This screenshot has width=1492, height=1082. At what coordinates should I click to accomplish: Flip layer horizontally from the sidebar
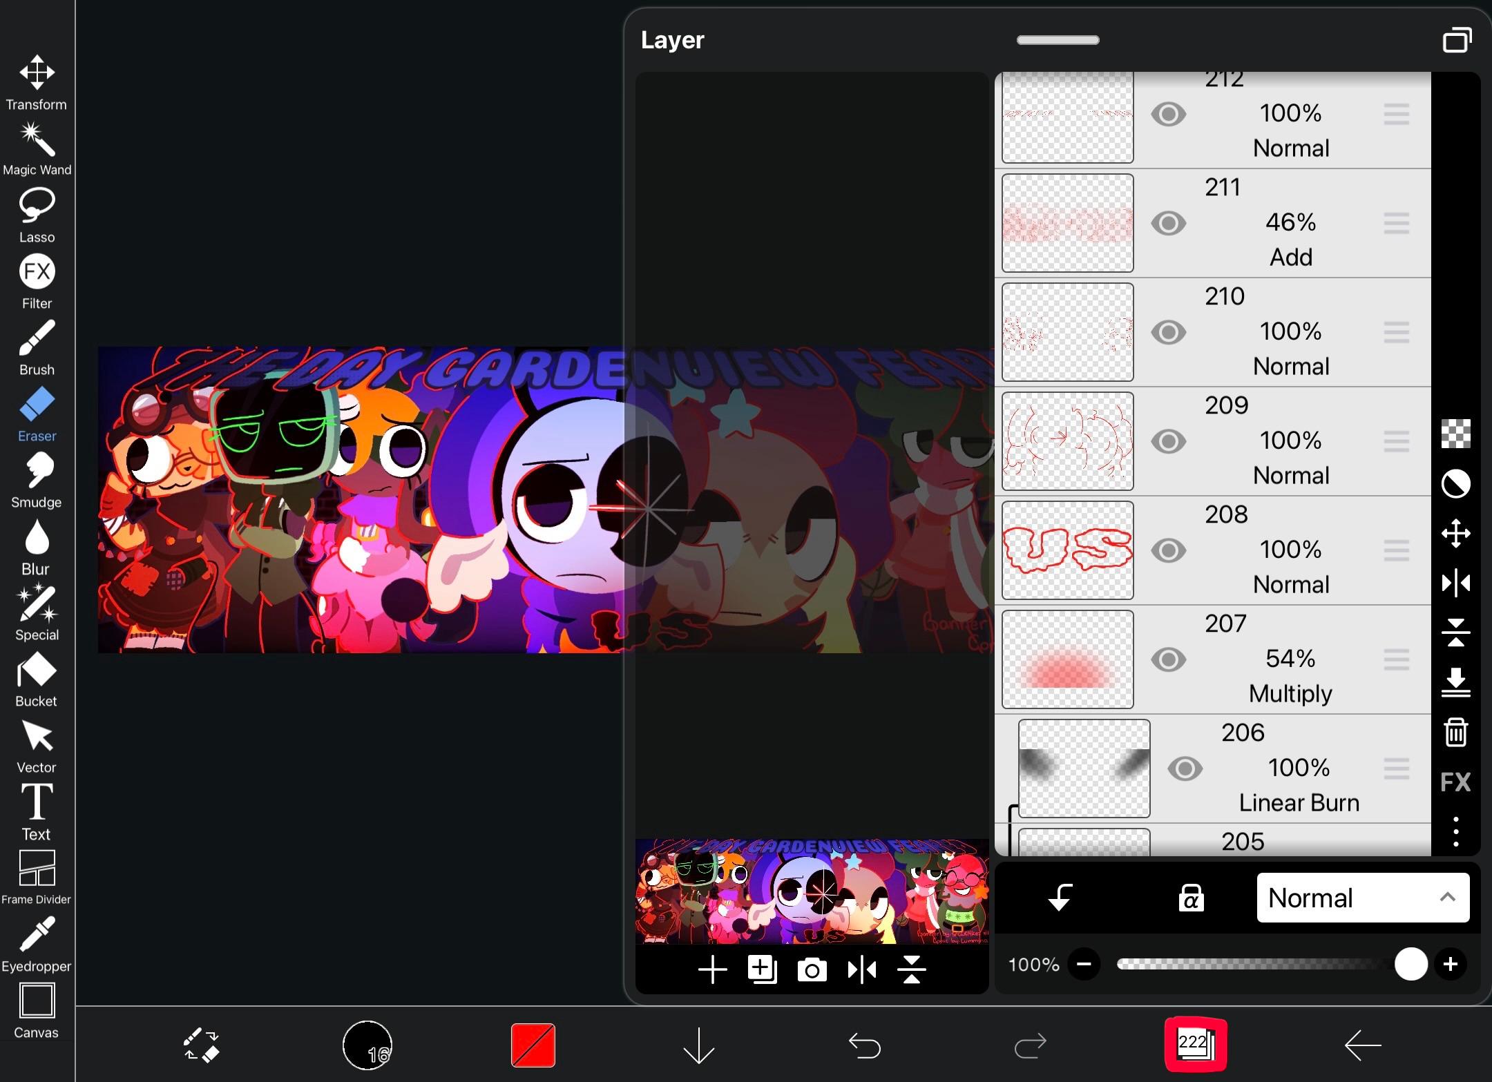click(1455, 583)
